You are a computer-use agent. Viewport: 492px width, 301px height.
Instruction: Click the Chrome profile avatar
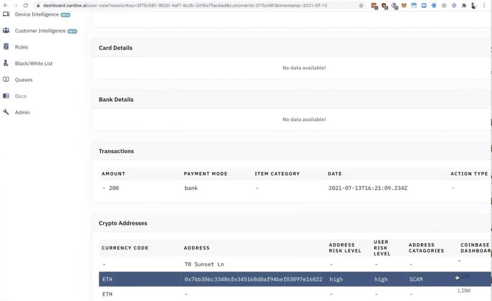[x=474, y=5]
